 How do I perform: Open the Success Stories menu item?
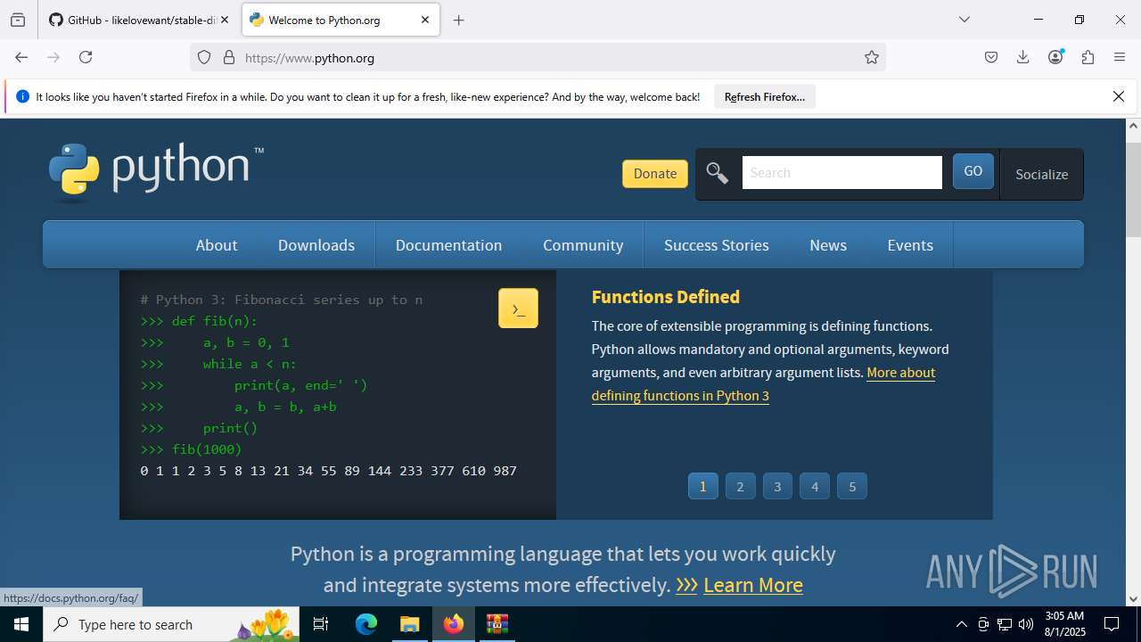click(x=717, y=245)
